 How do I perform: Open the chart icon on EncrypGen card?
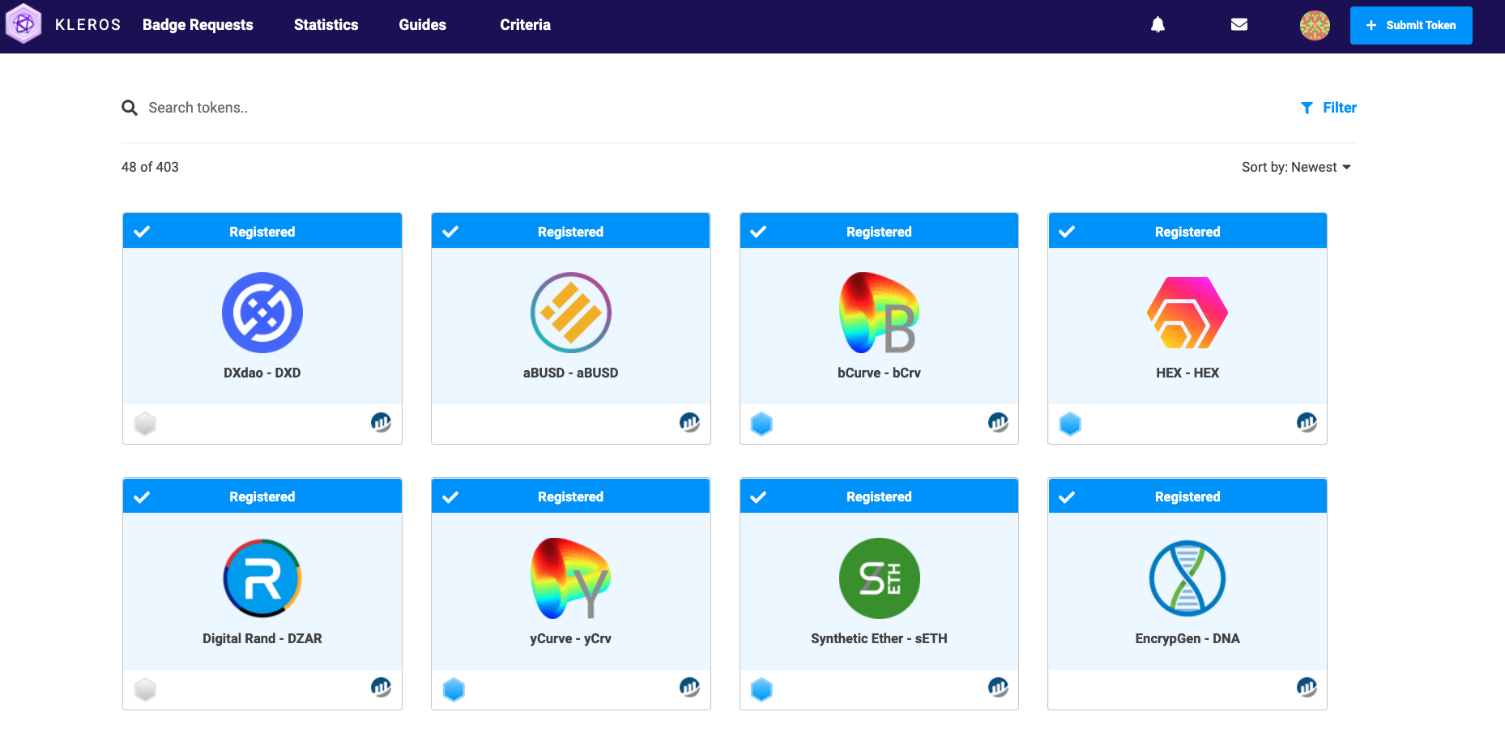1307,688
